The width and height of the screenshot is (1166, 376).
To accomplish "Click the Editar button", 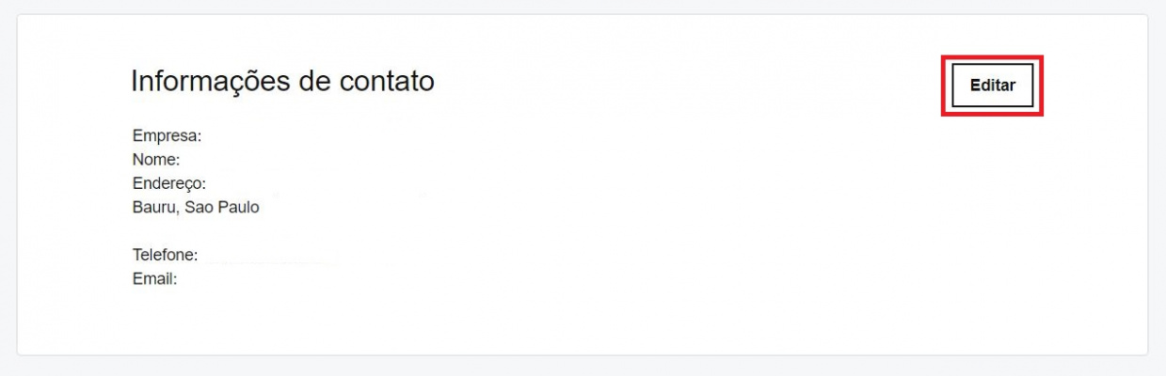I will (992, 86).
